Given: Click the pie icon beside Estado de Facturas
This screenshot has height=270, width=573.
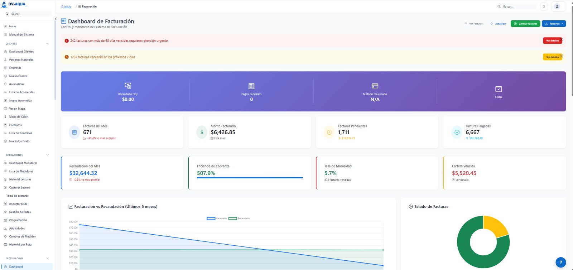Looking at the screenshot, I should [x=411, y=206].
